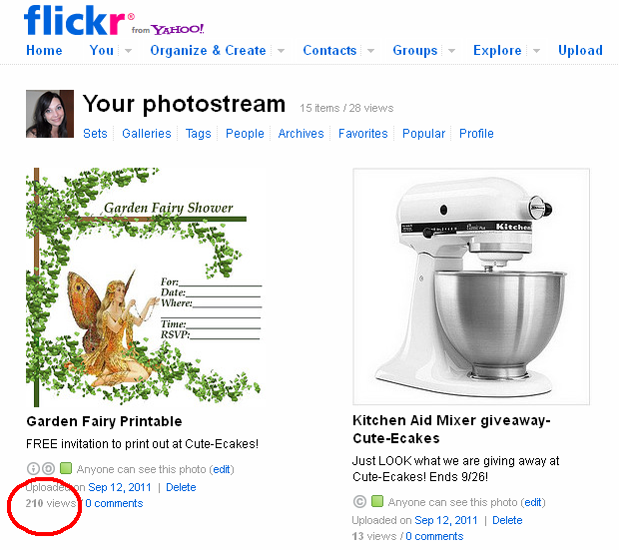Go to the Home menu item
Viewport: 619px width, 550px height.
coord(44,50)
